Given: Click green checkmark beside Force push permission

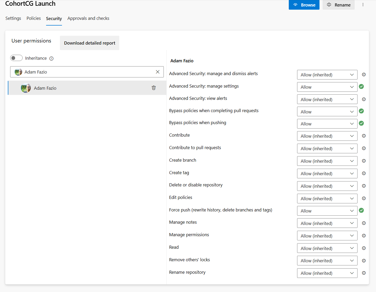Looking at the screenshot, I should click(x=361, y=210).
